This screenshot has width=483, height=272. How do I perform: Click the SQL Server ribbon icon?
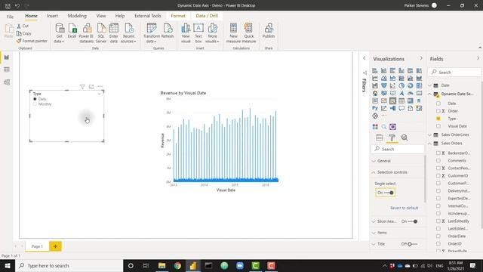(x=101, y=32)
